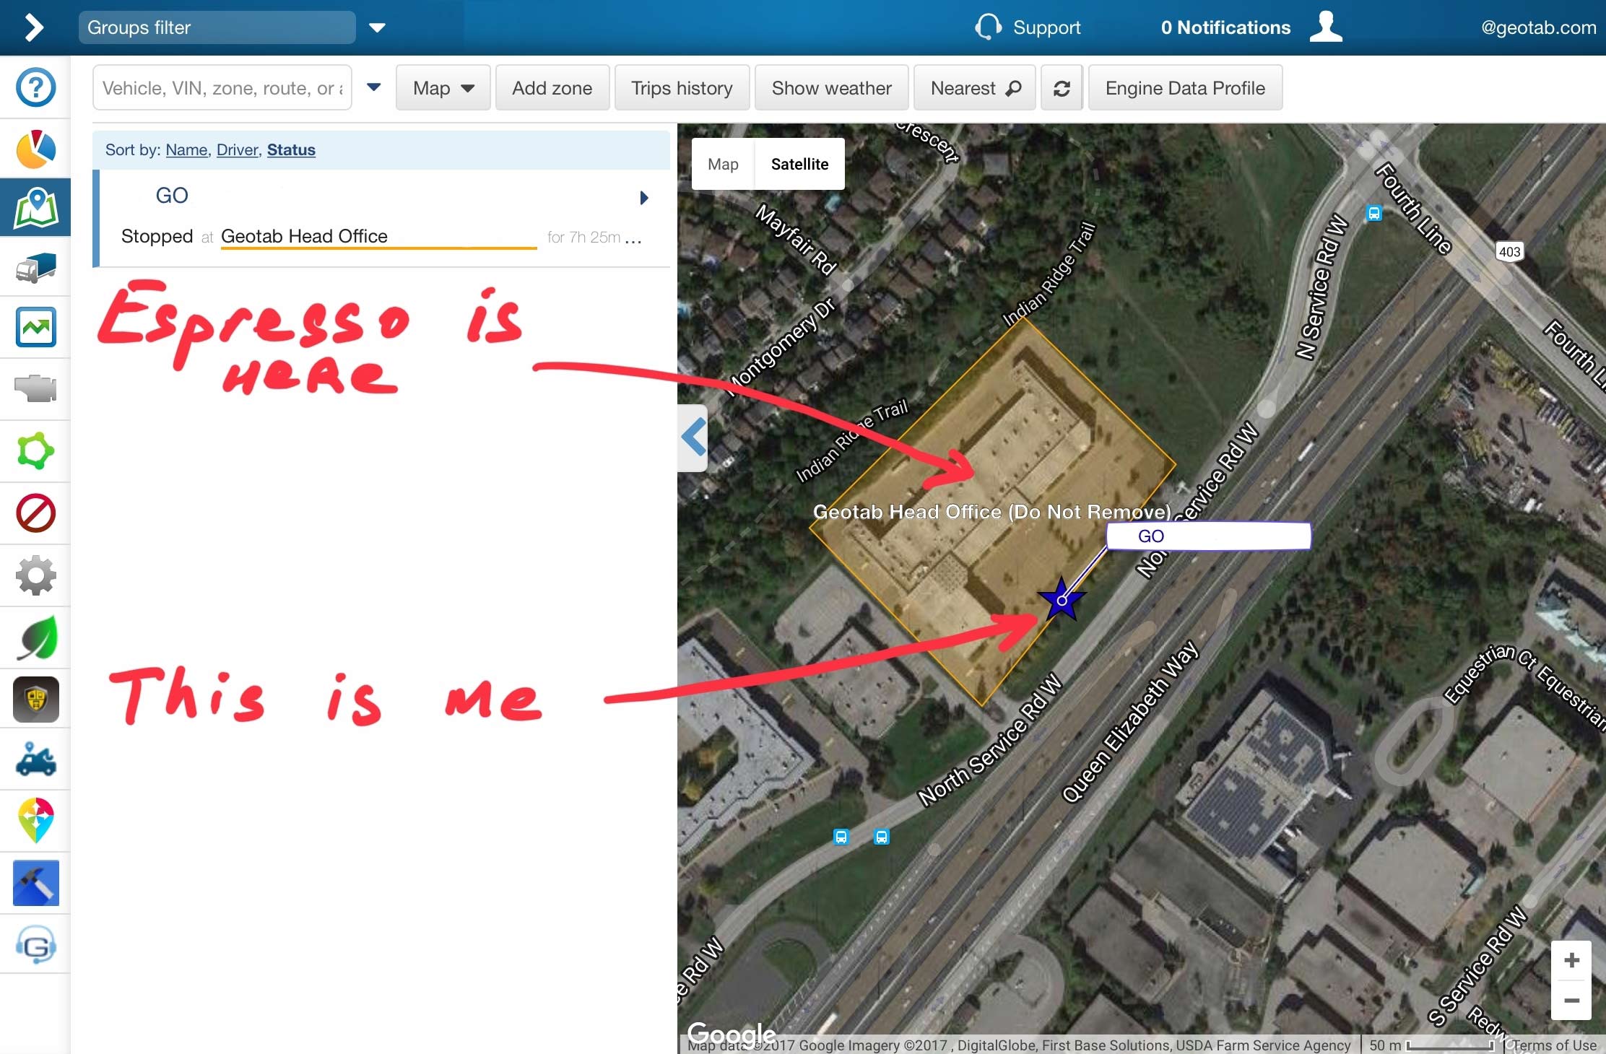
Task: Click the Add zone button
Action: (552, 88)
